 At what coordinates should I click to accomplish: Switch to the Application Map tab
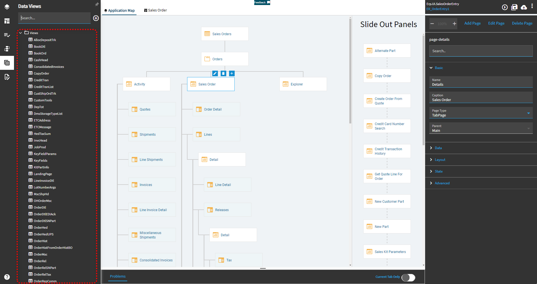tap(119, 10)
